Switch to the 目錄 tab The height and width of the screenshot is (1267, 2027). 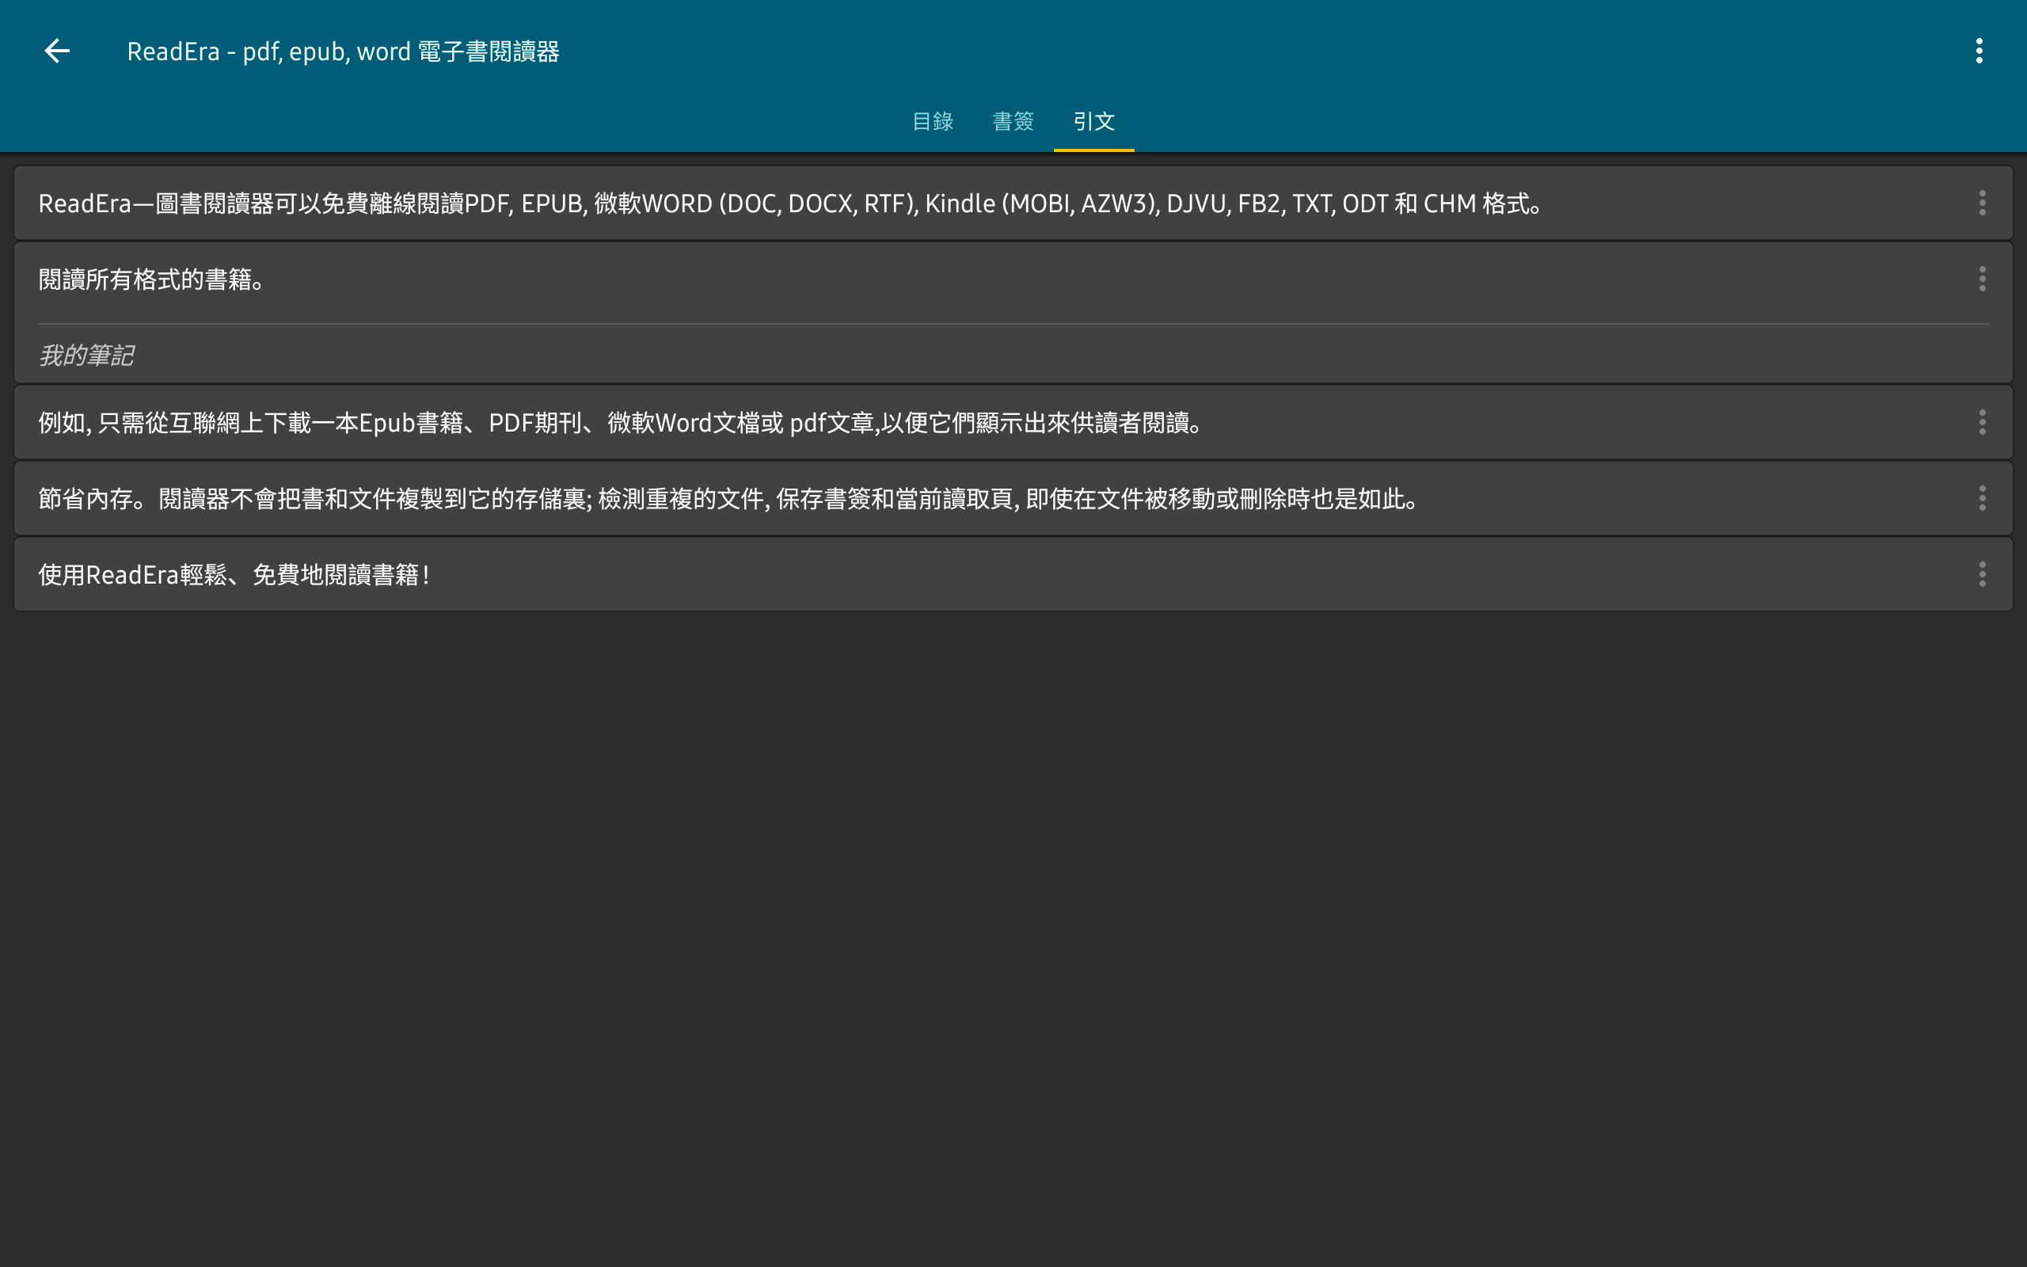point(932,121)
